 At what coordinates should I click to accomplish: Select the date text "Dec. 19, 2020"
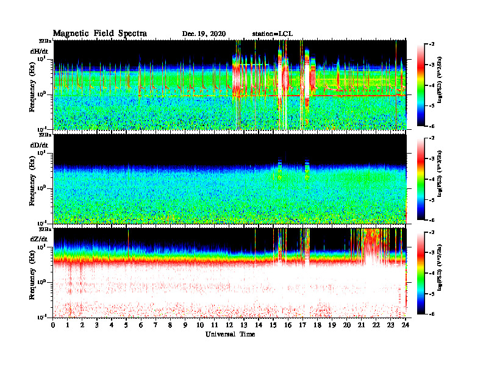[204, 34]
